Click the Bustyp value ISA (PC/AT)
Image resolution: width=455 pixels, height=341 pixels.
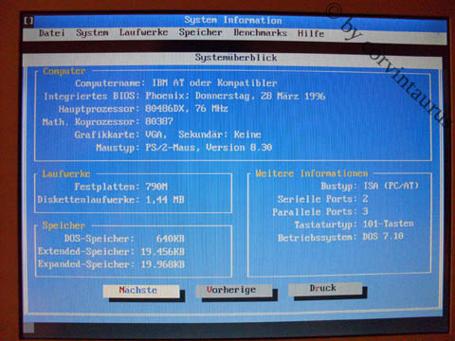(x=391, y=186)
